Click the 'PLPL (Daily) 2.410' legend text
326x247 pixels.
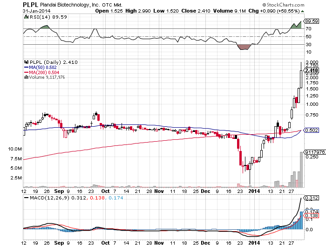54,62
